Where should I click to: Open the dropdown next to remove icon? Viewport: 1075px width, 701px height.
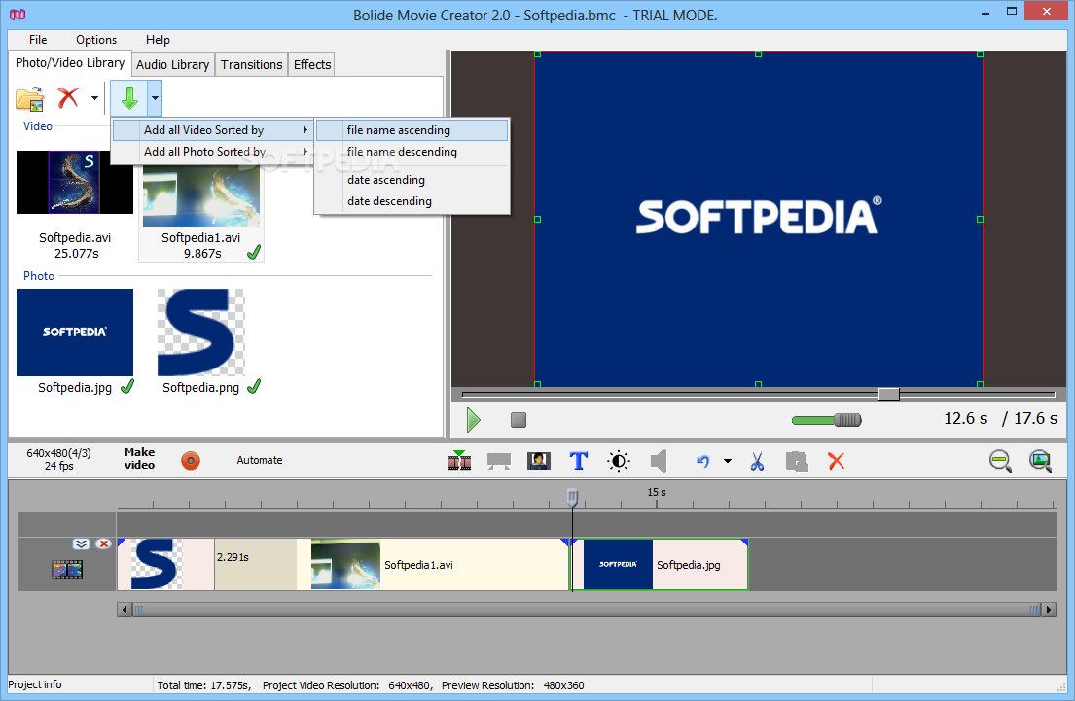click(x=94, y=98)
